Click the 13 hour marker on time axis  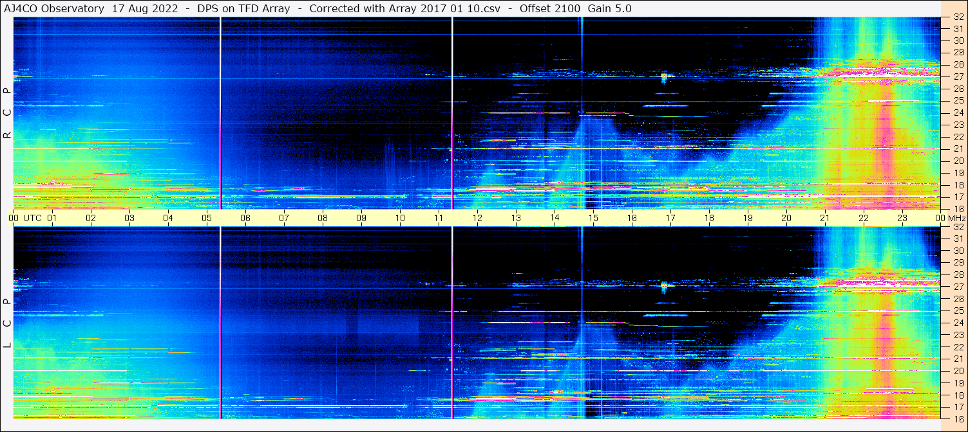click(x=516, y=218)
